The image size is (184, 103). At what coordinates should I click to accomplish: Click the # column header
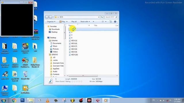point(89,25)
